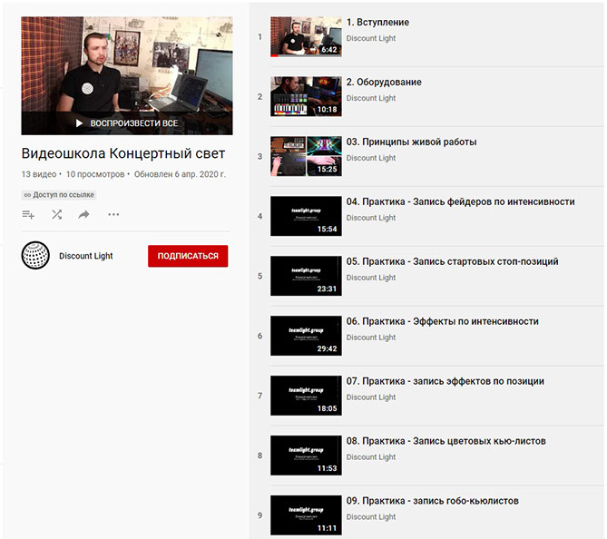Click title 09. Практика - запись гобо-кьюлистов

[x=432, y=501]
